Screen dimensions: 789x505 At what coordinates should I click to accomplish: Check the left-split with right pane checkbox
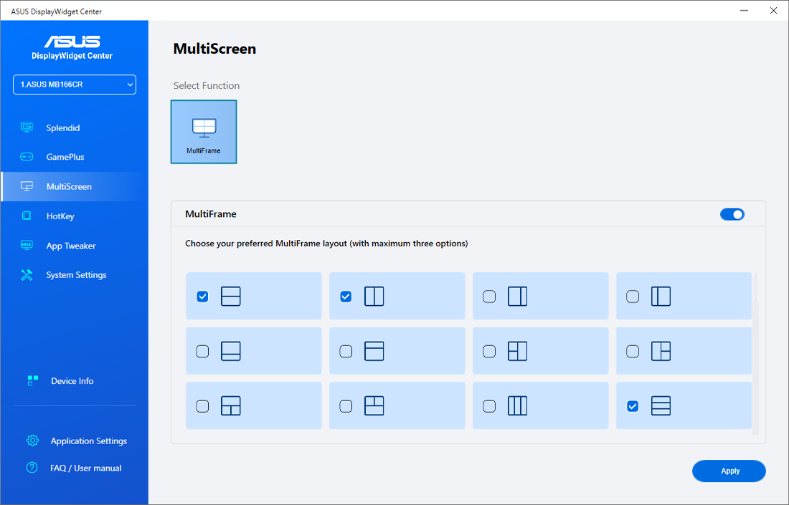coord(489,351)
